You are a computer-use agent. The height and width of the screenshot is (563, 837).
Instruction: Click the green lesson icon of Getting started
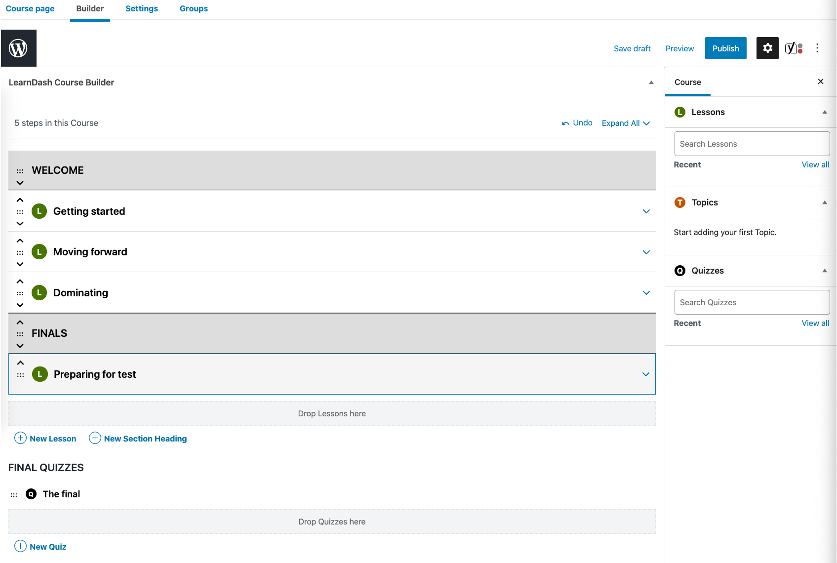click(40, 211)
